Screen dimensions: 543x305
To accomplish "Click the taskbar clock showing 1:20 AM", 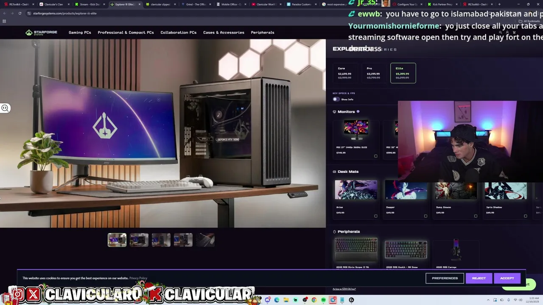I will point(532,300).
